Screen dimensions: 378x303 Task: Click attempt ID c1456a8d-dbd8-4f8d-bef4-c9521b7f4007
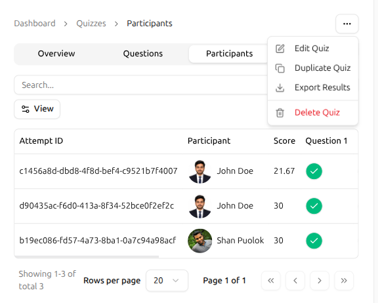[x=98, y=171]
